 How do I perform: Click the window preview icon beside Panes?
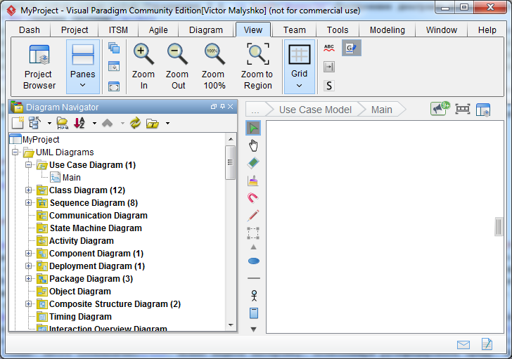(114, 67)
